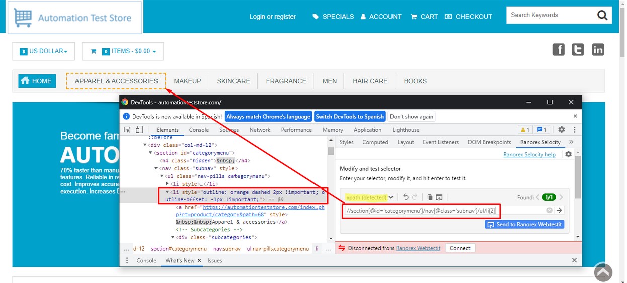
Task: Open the Computed sidebar tab
Action: [x=375, y=142]
